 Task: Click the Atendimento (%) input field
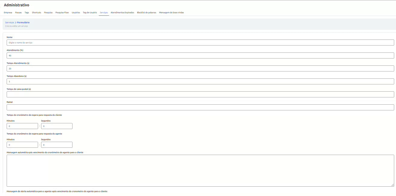(200, 55)
